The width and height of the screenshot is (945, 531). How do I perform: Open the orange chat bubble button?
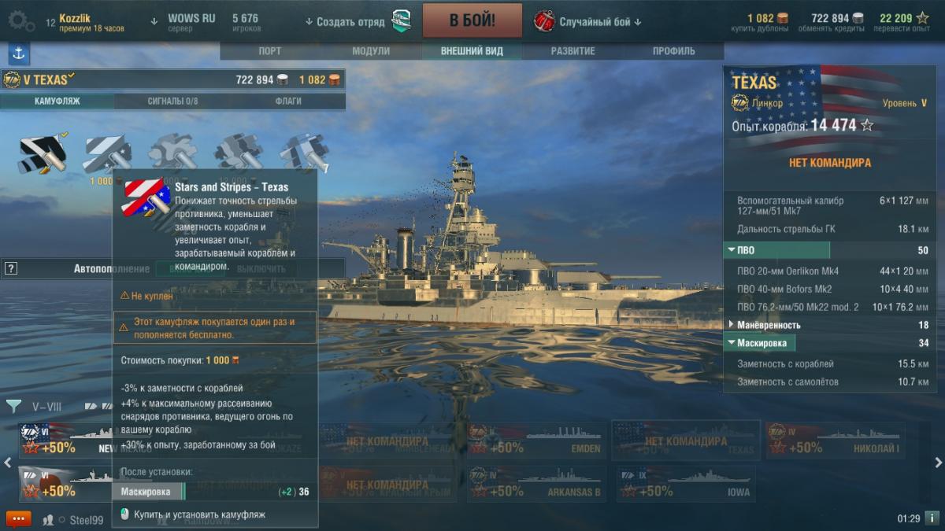[x=18, y=519]
